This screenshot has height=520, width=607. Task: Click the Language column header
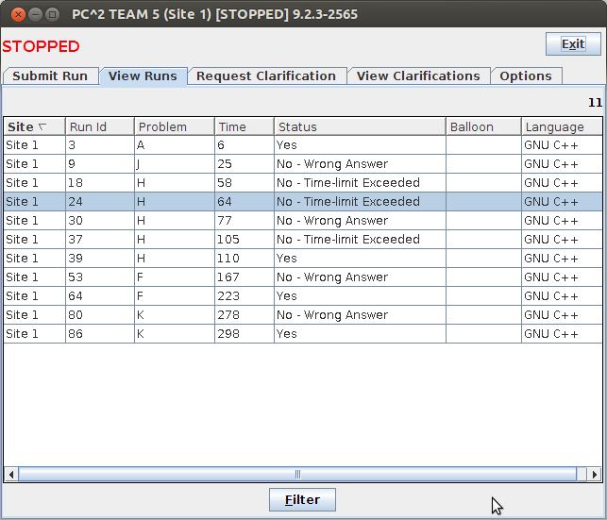(x=561, y=126)
